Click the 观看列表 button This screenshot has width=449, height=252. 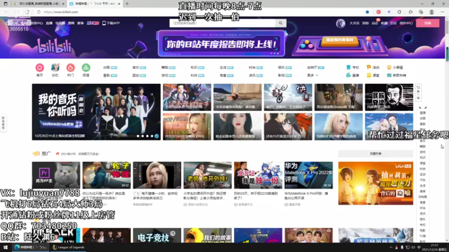click(x=375, y=153)
